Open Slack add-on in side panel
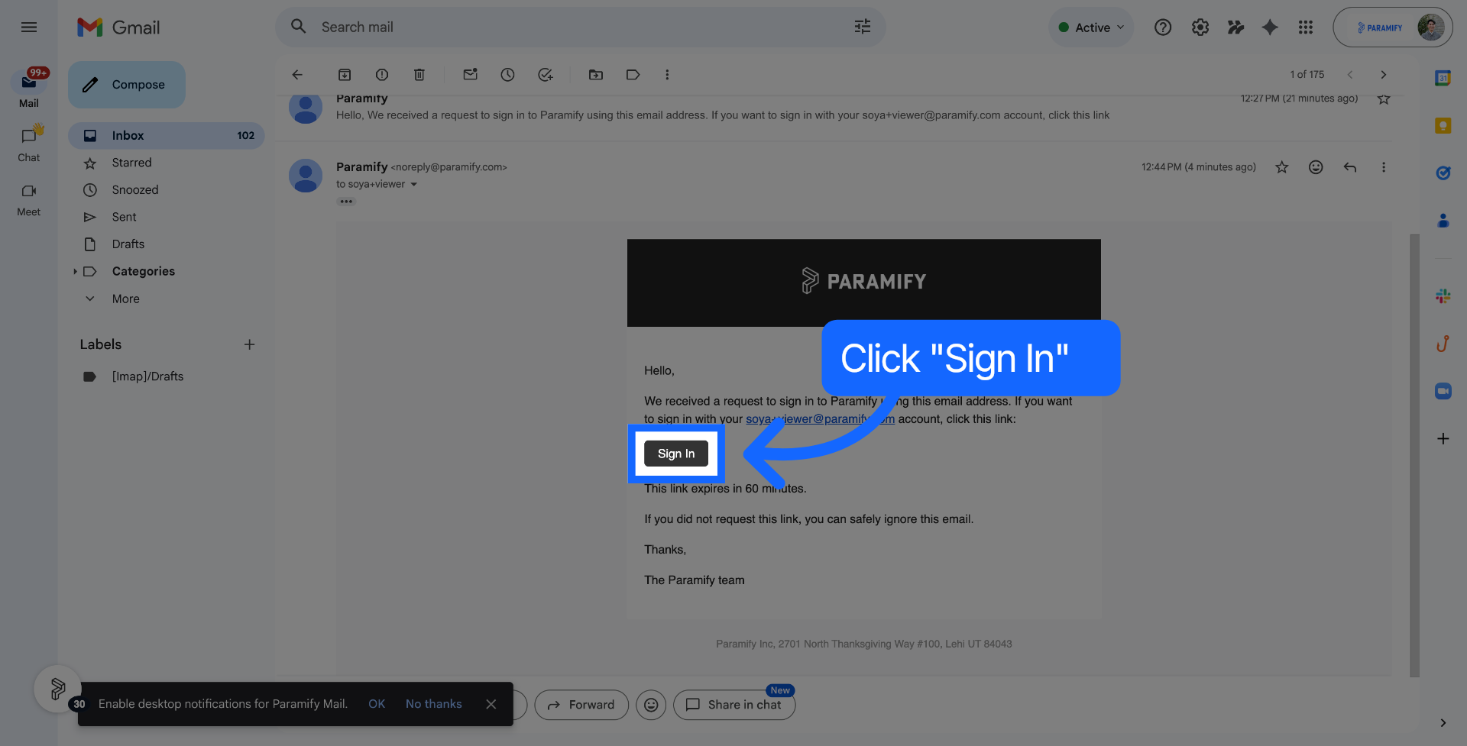 [1443, 296]
